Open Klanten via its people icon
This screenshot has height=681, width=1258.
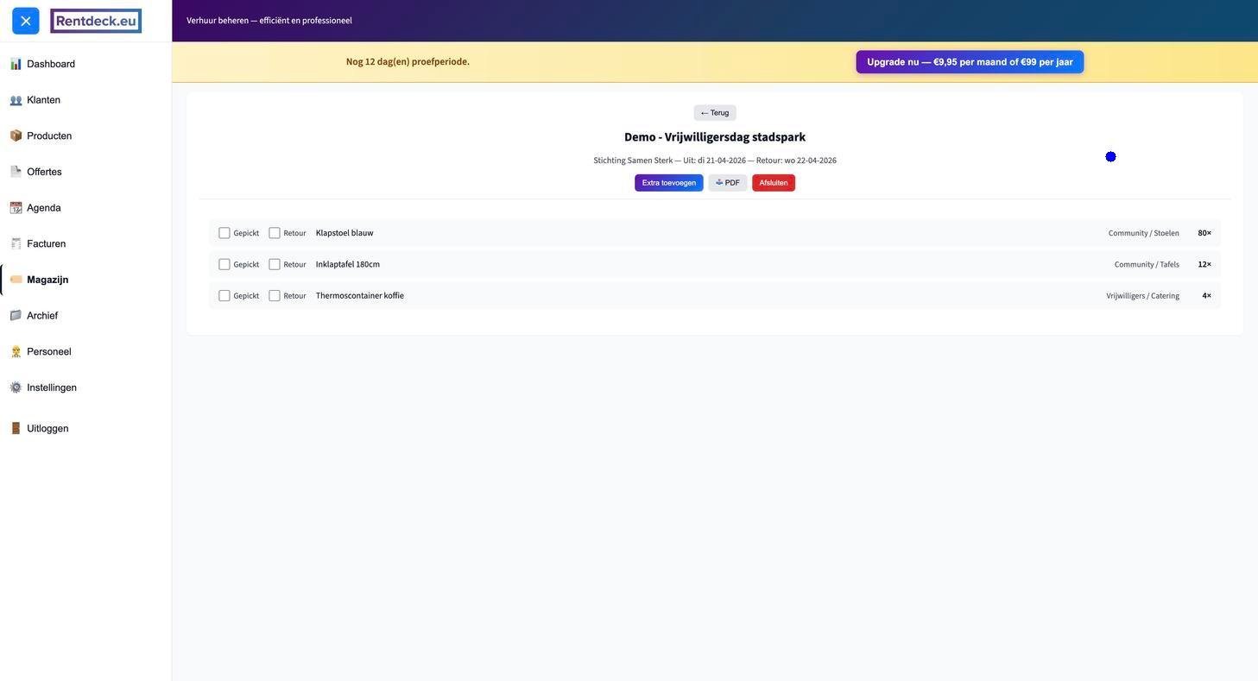[x=16, y=100]
